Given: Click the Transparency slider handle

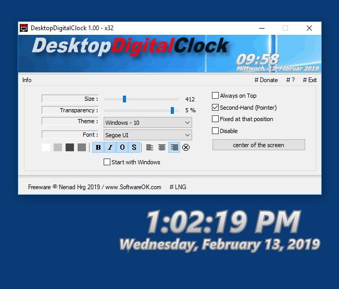Looking at the screenshot, I should (172, 110).
